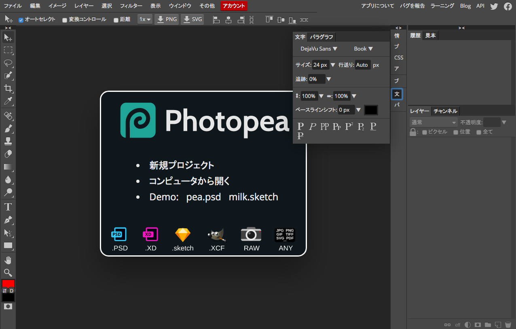516x329 pixels.
Task: Switch to the パラグラフ tab
Action: pyautogui.click(x=321, y=37)
